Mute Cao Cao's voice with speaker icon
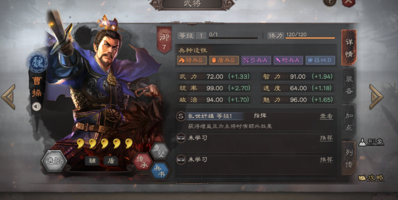 [37, 107]
